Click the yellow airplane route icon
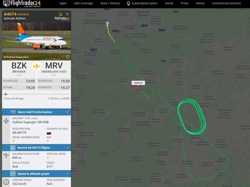 point(36,66)
